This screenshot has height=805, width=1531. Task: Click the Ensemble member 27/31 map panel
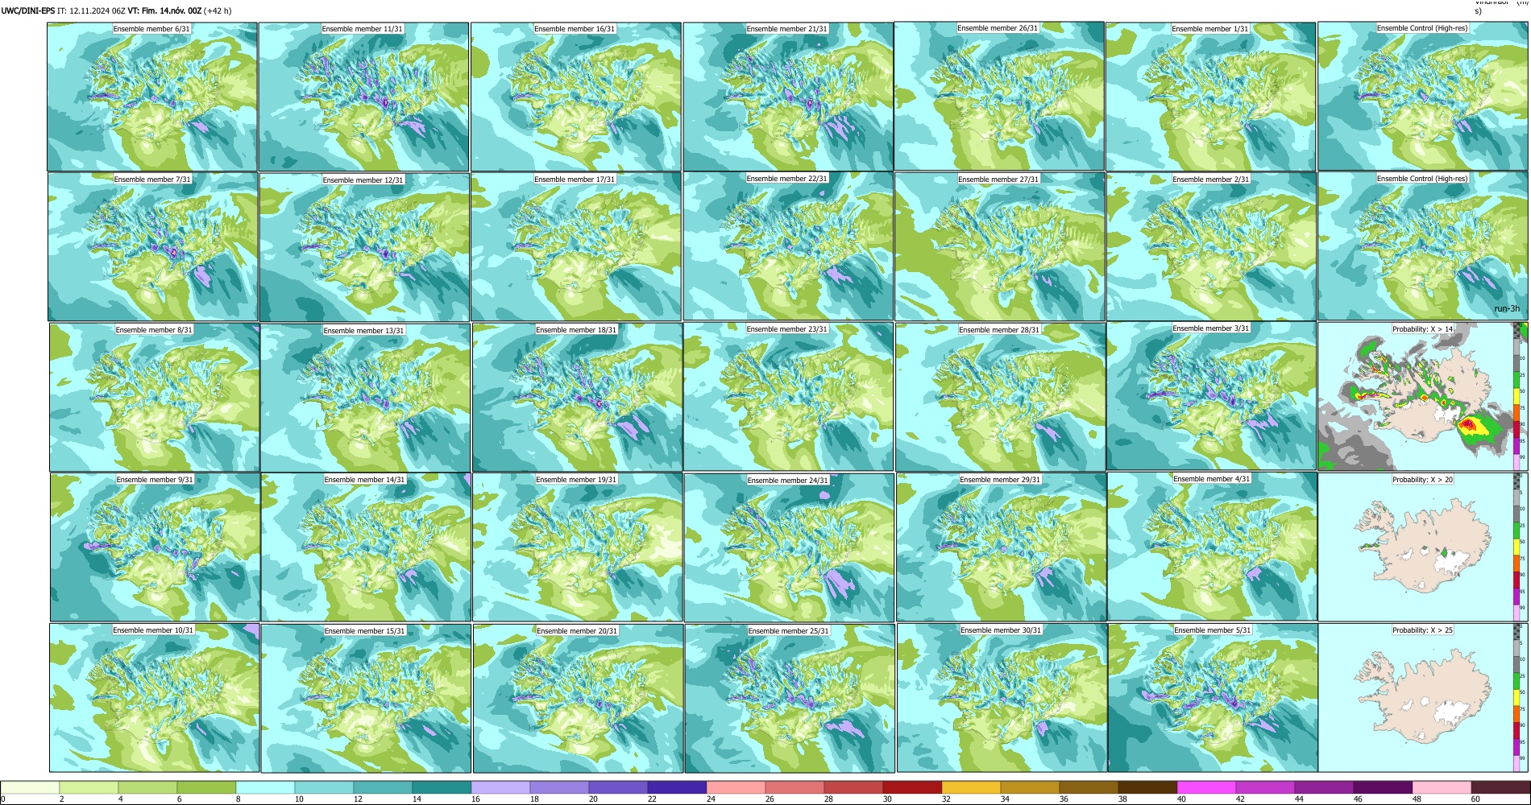click(999, 246)
